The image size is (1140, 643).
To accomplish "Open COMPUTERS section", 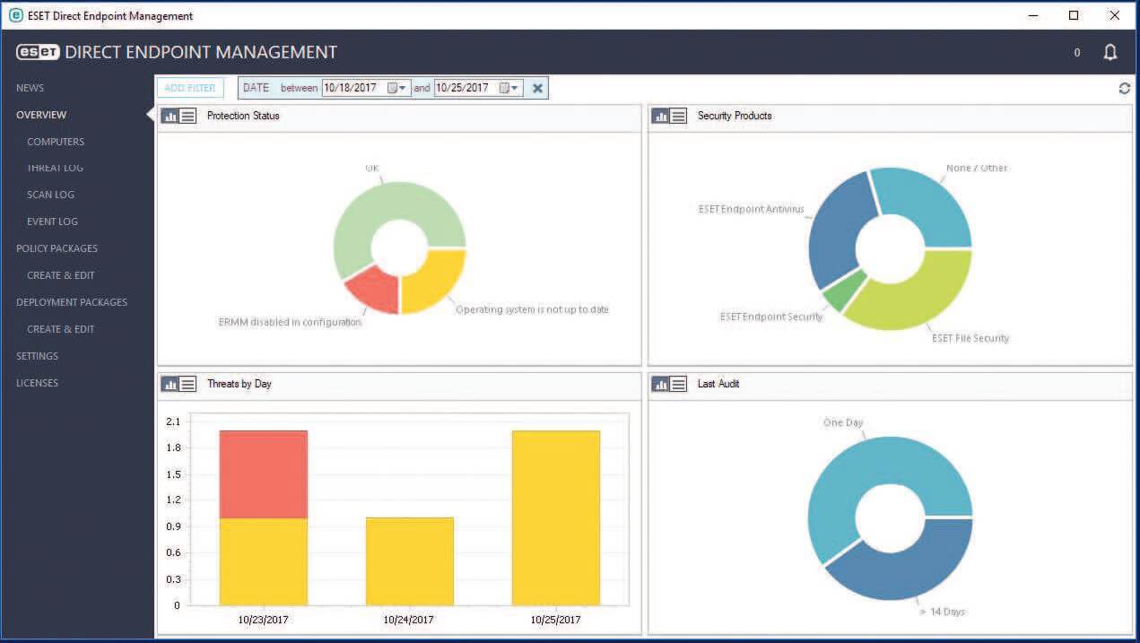I will point(56,142).
